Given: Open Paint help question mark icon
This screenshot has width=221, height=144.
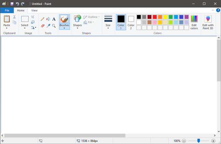Looking at the screenshot, I should [x=218, y=10].
